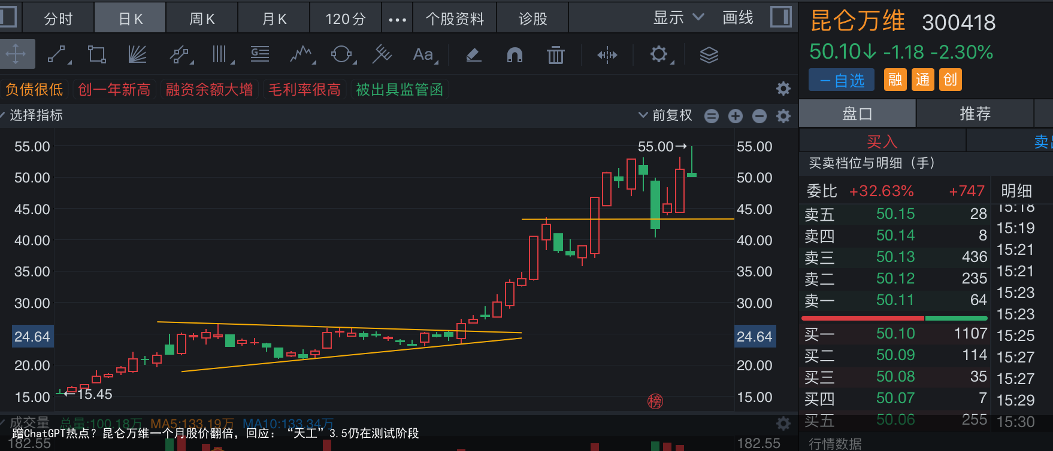This screenshot has height=451, width=1053.
Task: Toggle the 画线 drawing mode
Action: (x=738, y=17)
